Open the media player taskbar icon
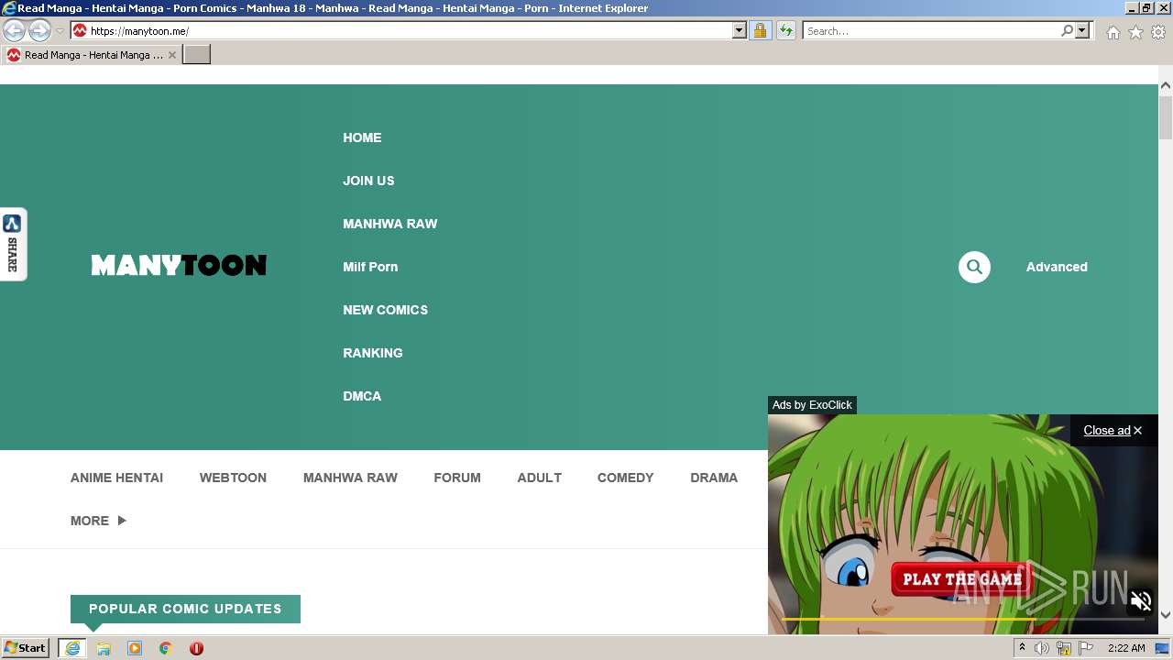This screenshot has height=660, width=1173. coord(135,648)
